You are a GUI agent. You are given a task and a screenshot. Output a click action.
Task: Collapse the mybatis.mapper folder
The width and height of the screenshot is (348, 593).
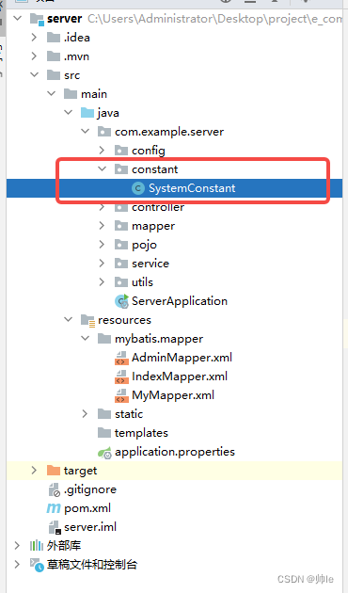tap(86, 339)
